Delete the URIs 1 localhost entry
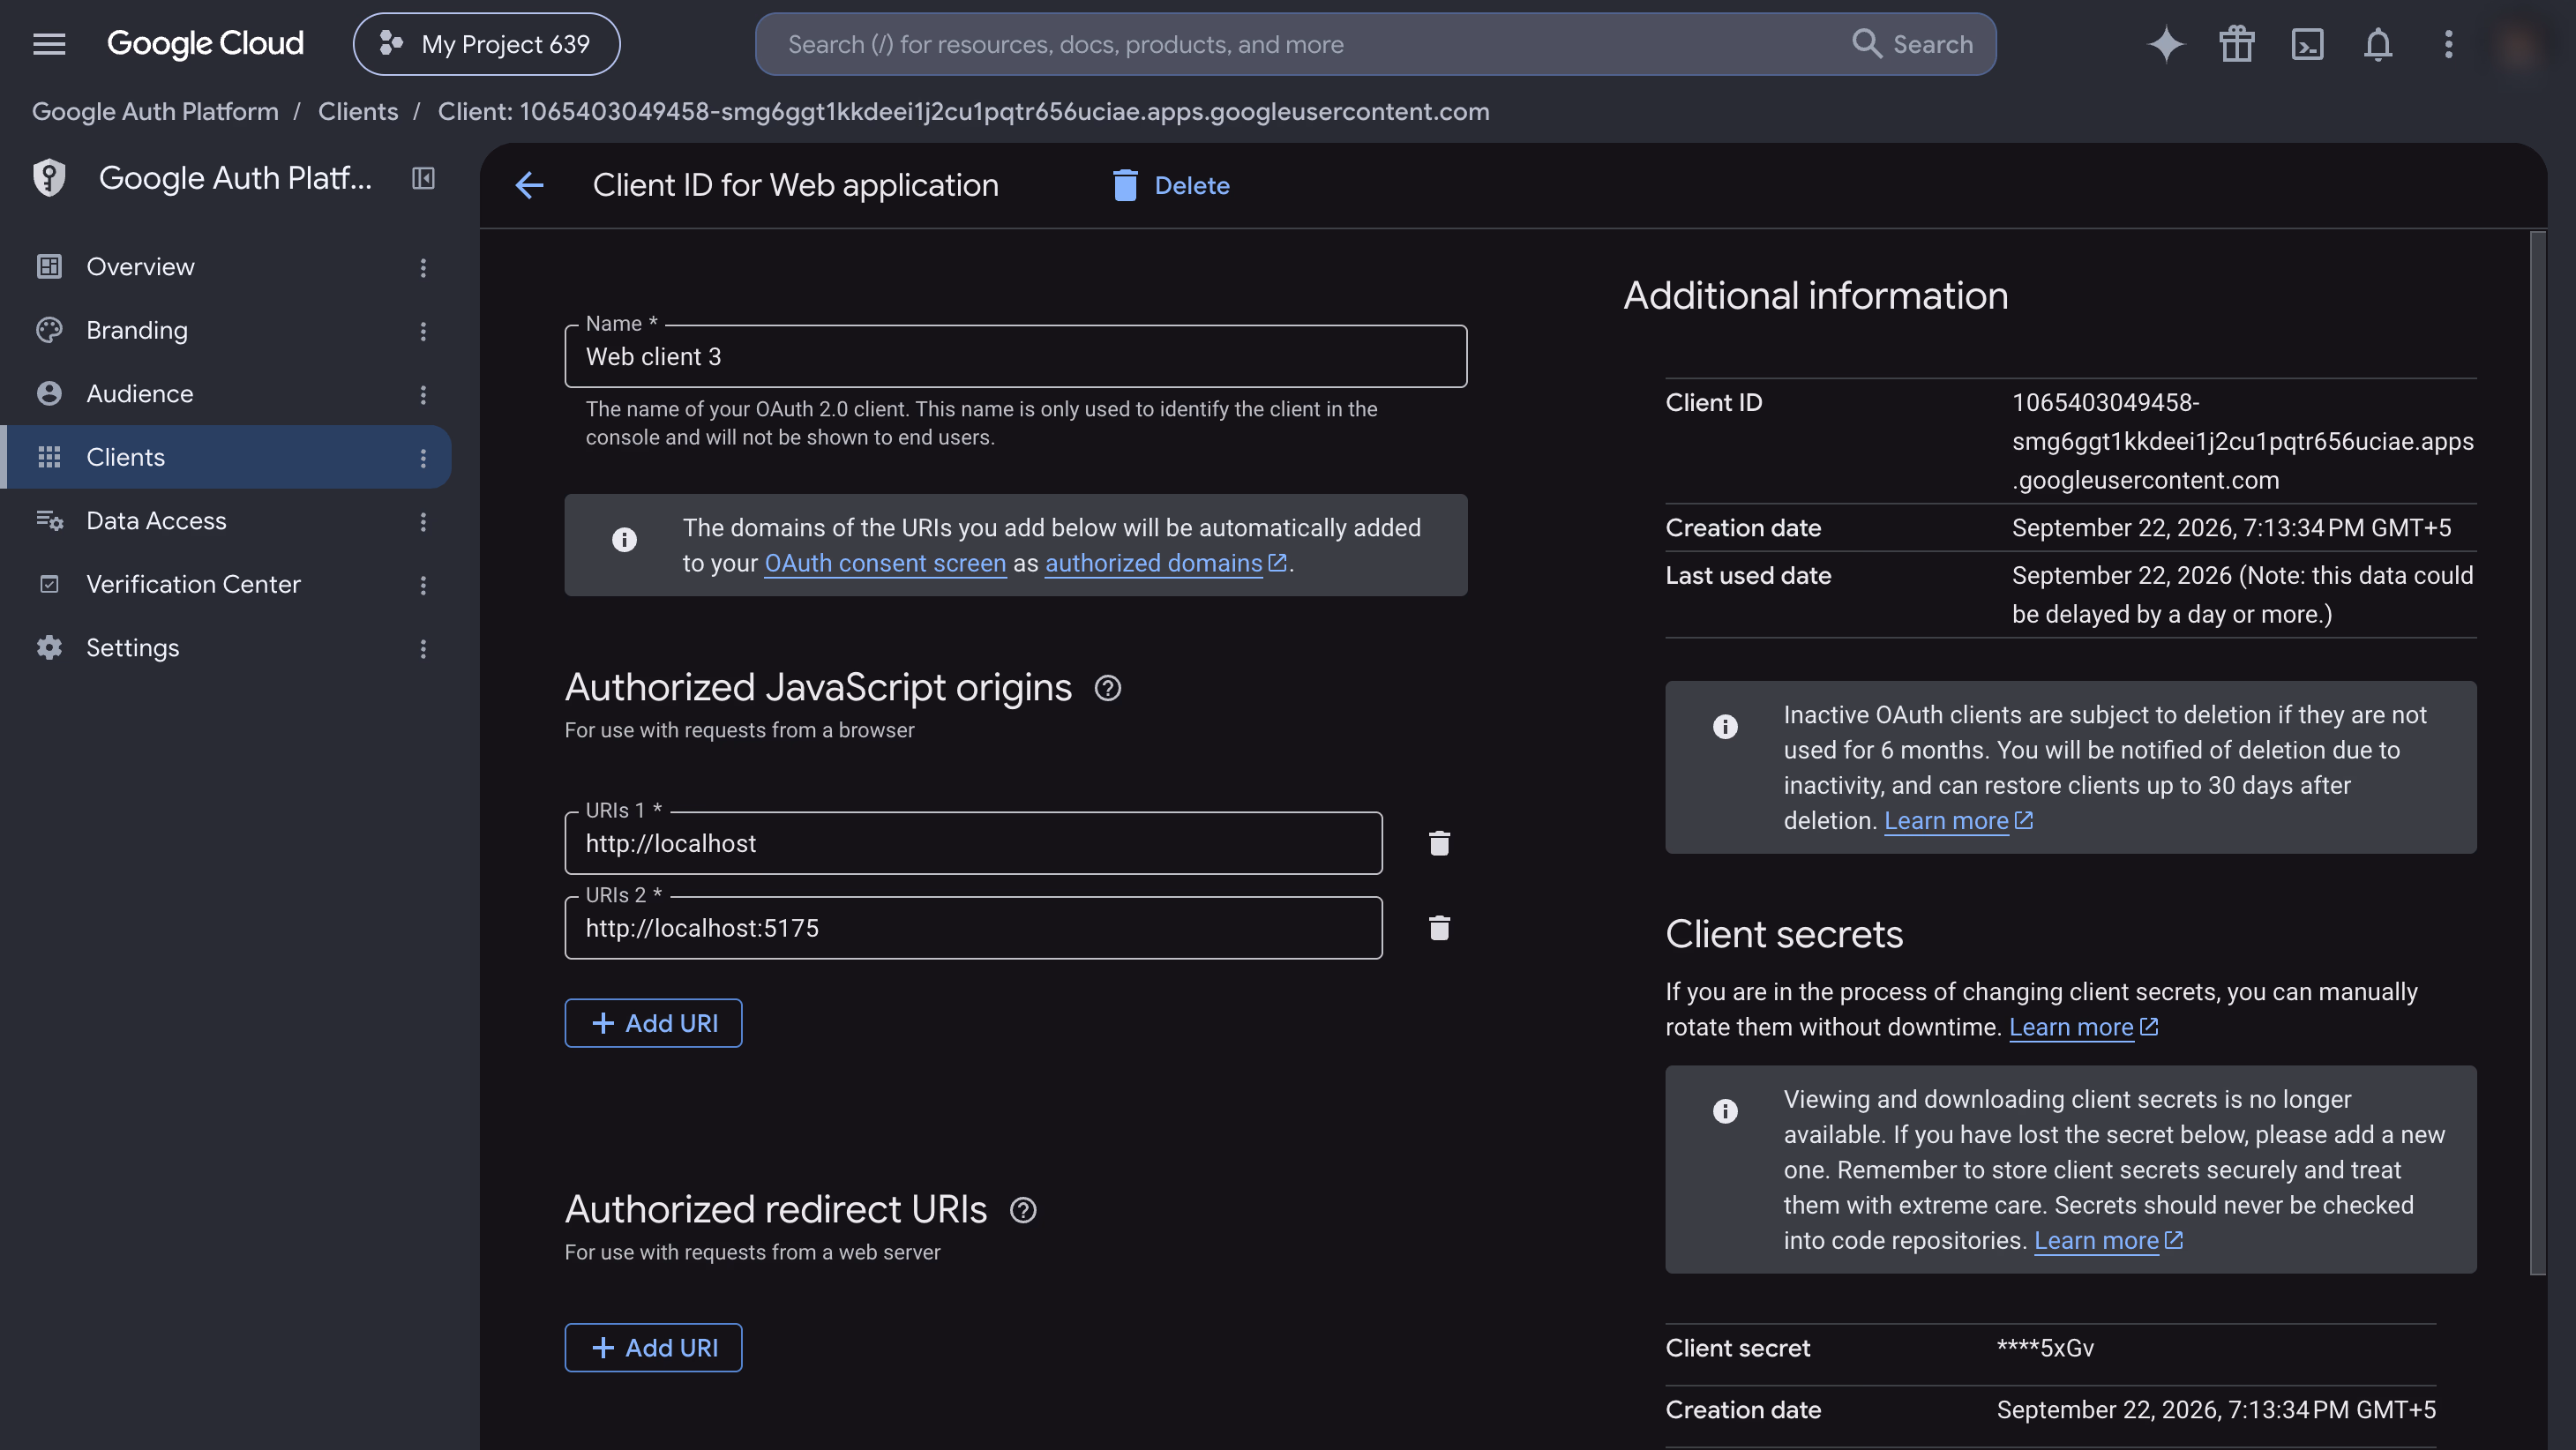Image resolution: width=2576 pixels, height=1450 pixels. coord(1439,843)
